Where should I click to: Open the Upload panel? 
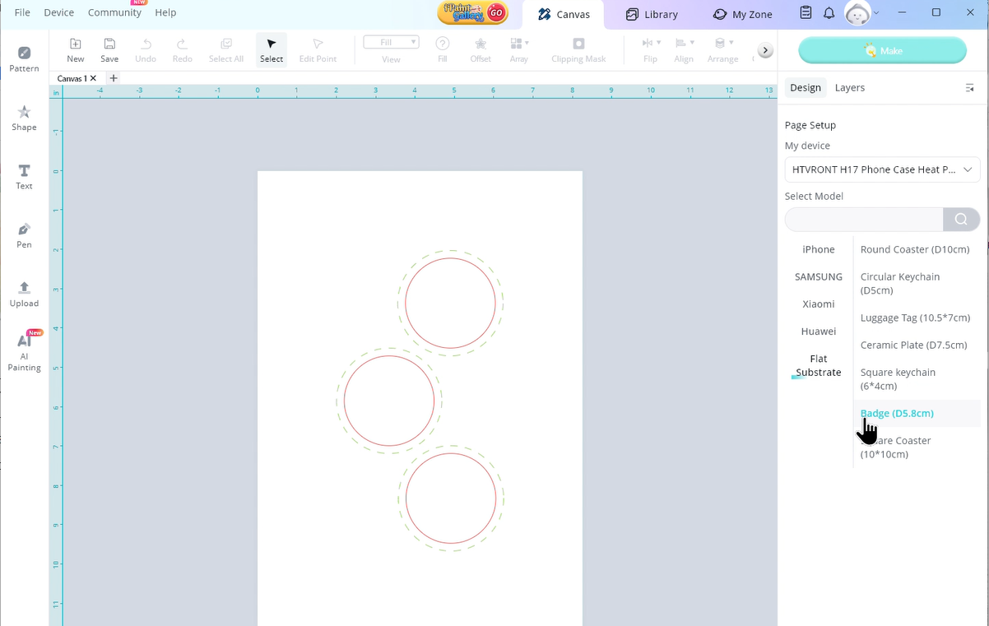pyautogui.click(x=24, y=294)
